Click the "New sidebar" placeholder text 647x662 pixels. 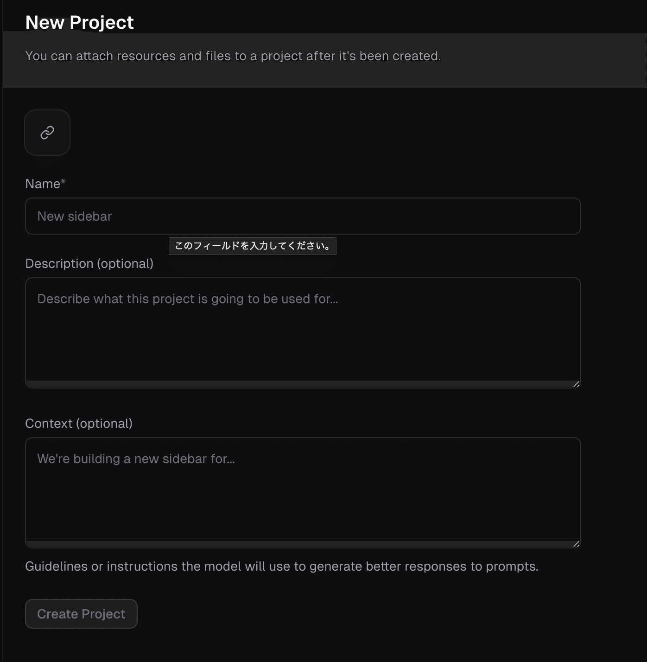[75, 216]
